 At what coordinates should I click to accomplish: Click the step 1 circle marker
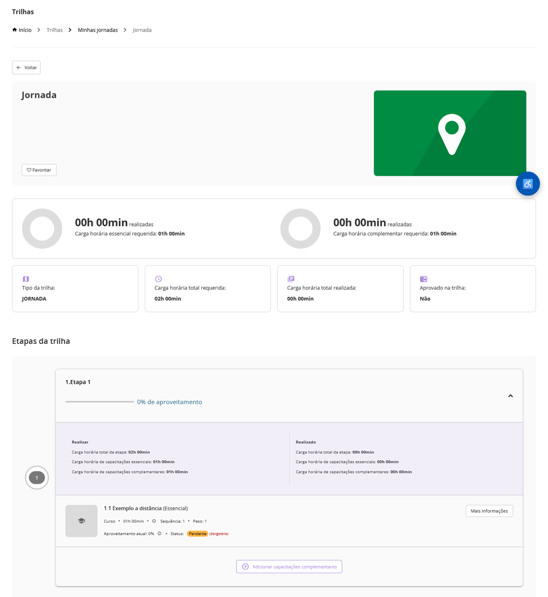pyautogui.click(x=37, y=477)
